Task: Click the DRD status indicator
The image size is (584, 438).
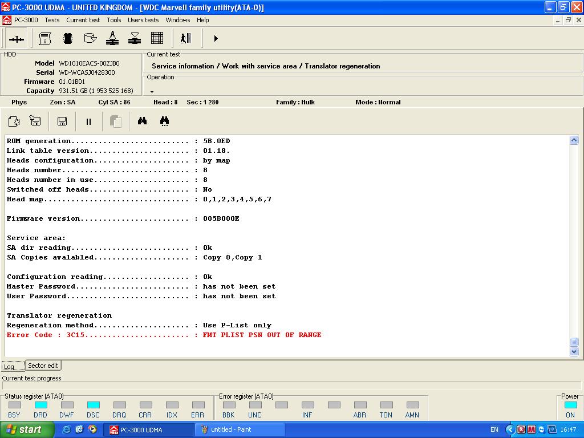Action: [x=40, y=405]
